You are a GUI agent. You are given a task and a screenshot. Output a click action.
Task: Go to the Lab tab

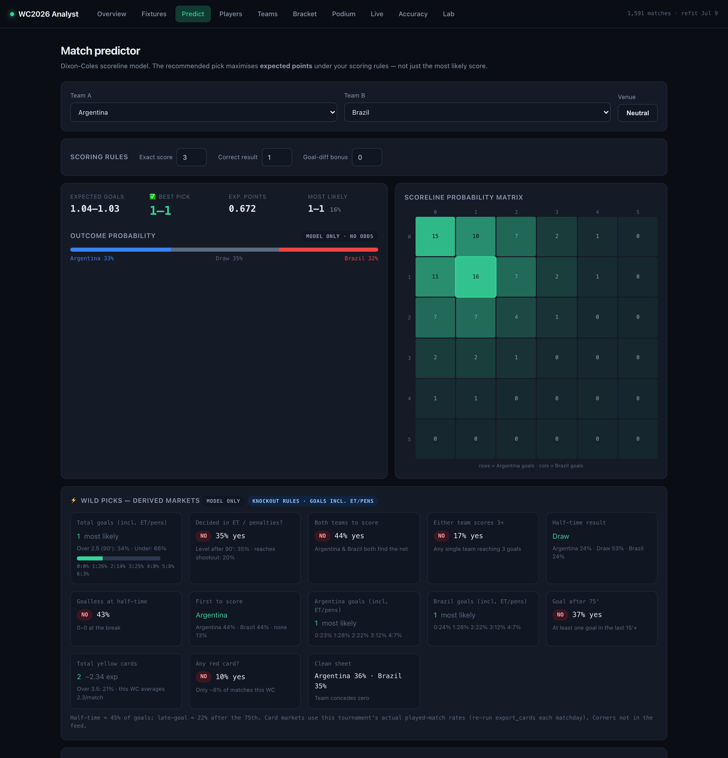click(448, 14)
